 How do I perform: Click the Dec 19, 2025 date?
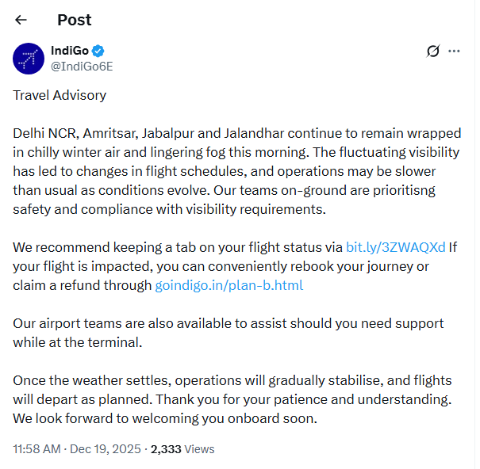(x=106, y=449)
